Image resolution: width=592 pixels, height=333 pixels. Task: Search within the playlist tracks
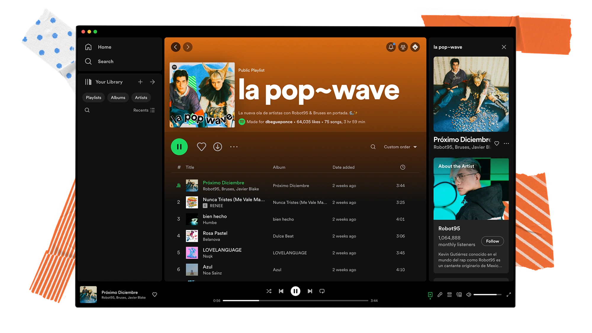point(373,147)
